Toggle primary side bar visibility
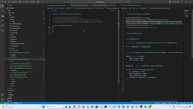Screen dimensions: 193x109 click(x=170, y=2)
